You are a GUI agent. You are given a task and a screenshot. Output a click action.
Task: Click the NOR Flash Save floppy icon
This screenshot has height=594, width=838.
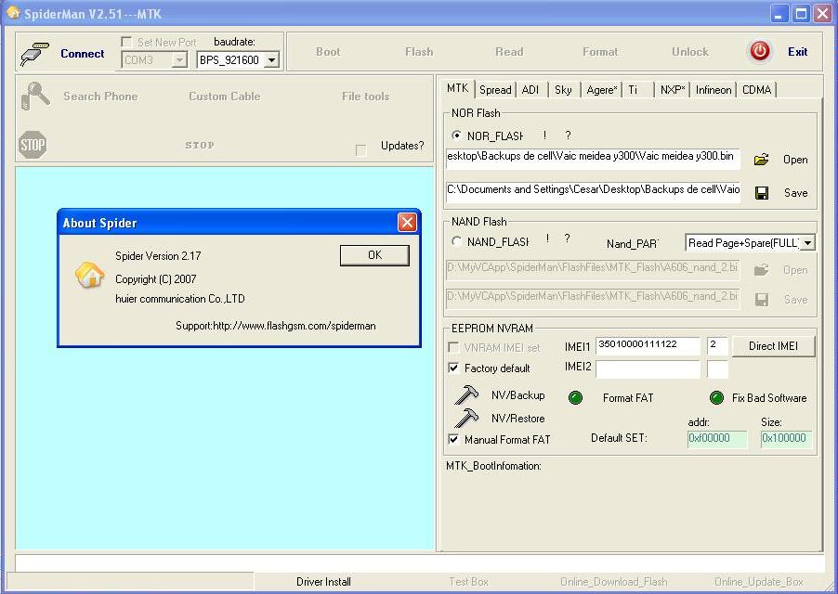tap(762, 193)
